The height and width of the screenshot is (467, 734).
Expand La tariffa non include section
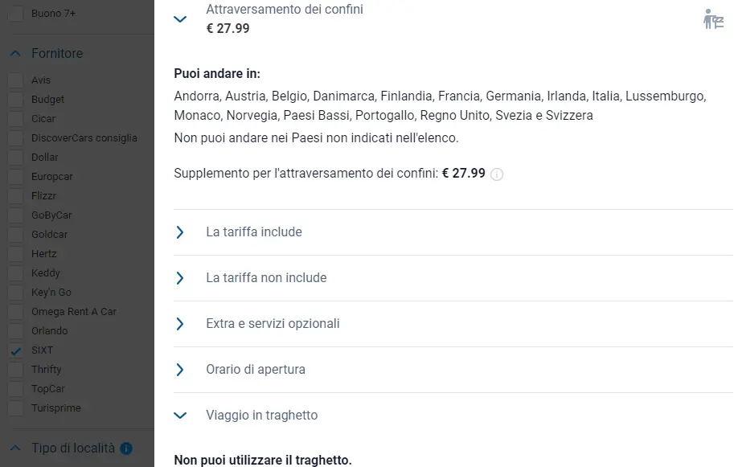tap(181, 278)
